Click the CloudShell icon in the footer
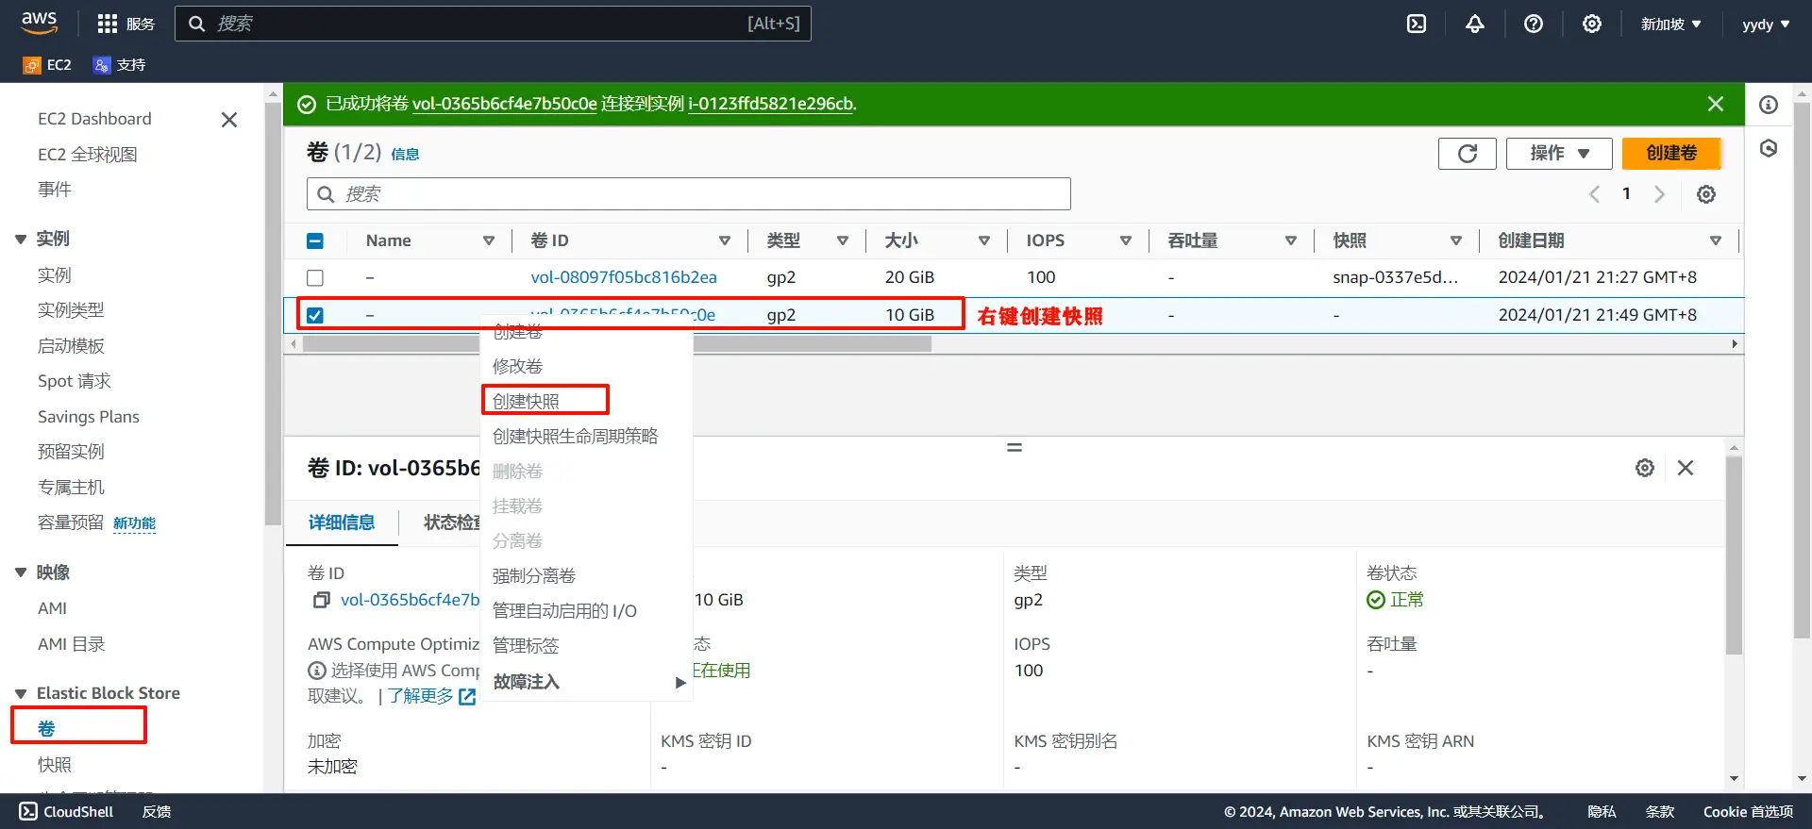Viewport: 1812px width, 829px height. point(28,811)
